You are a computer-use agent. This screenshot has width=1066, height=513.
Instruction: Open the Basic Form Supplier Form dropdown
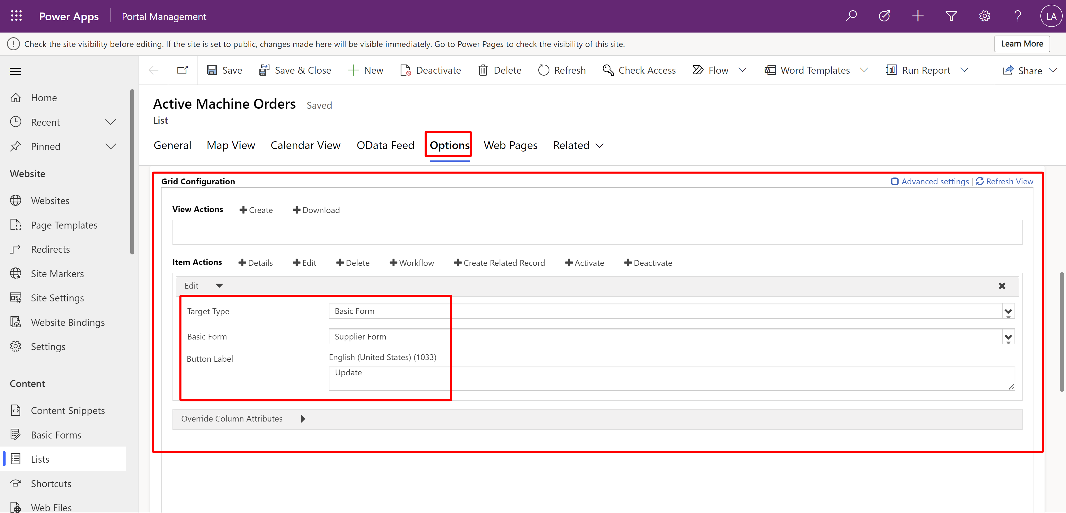click(671, 336)
